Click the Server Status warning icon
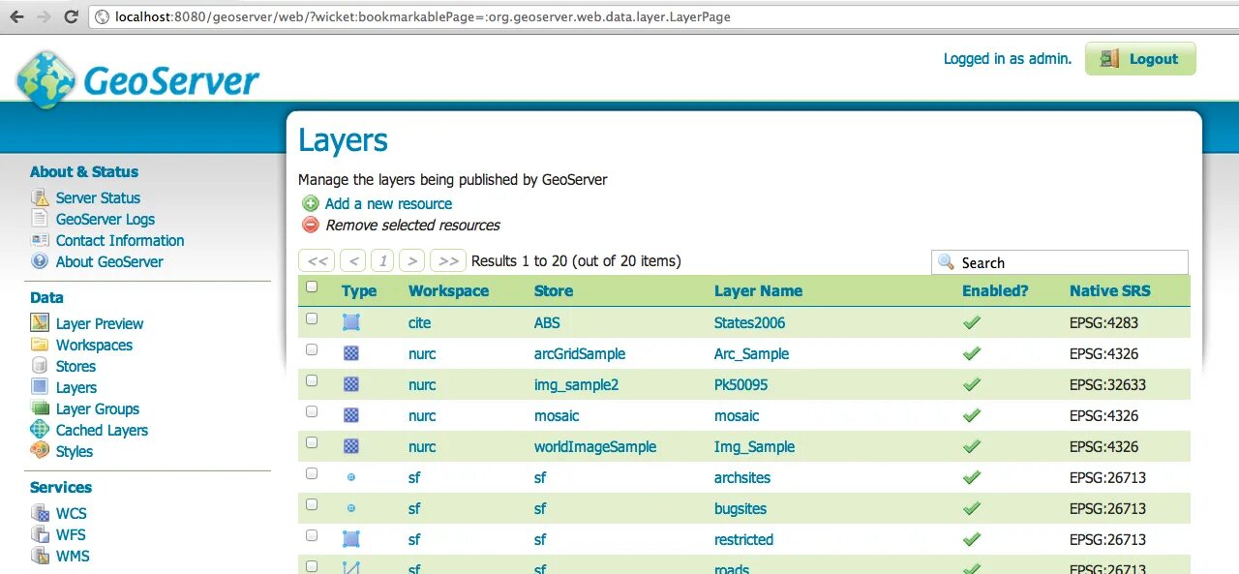 [x=40, y=197]
